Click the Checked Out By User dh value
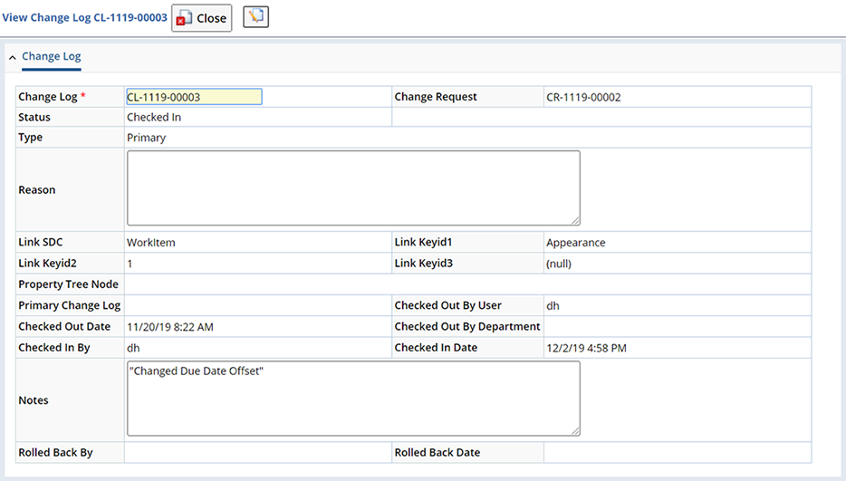 click(553, 305)
